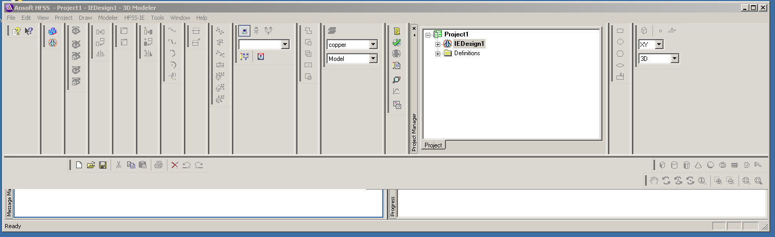Open the Edit menu
This screenshot has width=775, height=237.
tap(26, 18)
